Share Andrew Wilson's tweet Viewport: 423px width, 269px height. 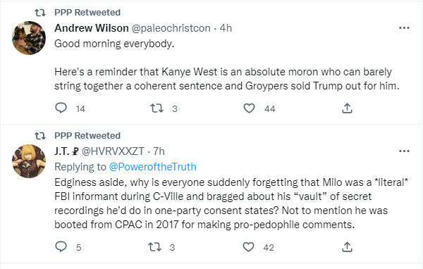(x=347, y=108)
